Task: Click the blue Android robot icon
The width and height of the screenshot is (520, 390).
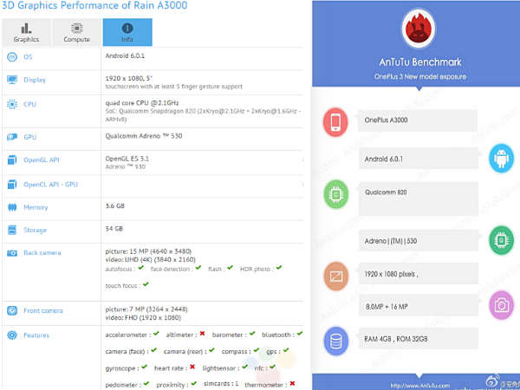Action: coord(501,159)
